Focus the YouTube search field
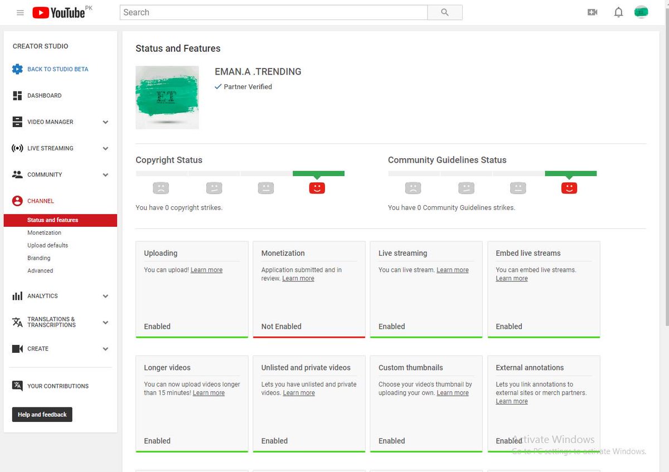Screen dimensions: 669x472 pyautogui.click(x=274, y=12)
